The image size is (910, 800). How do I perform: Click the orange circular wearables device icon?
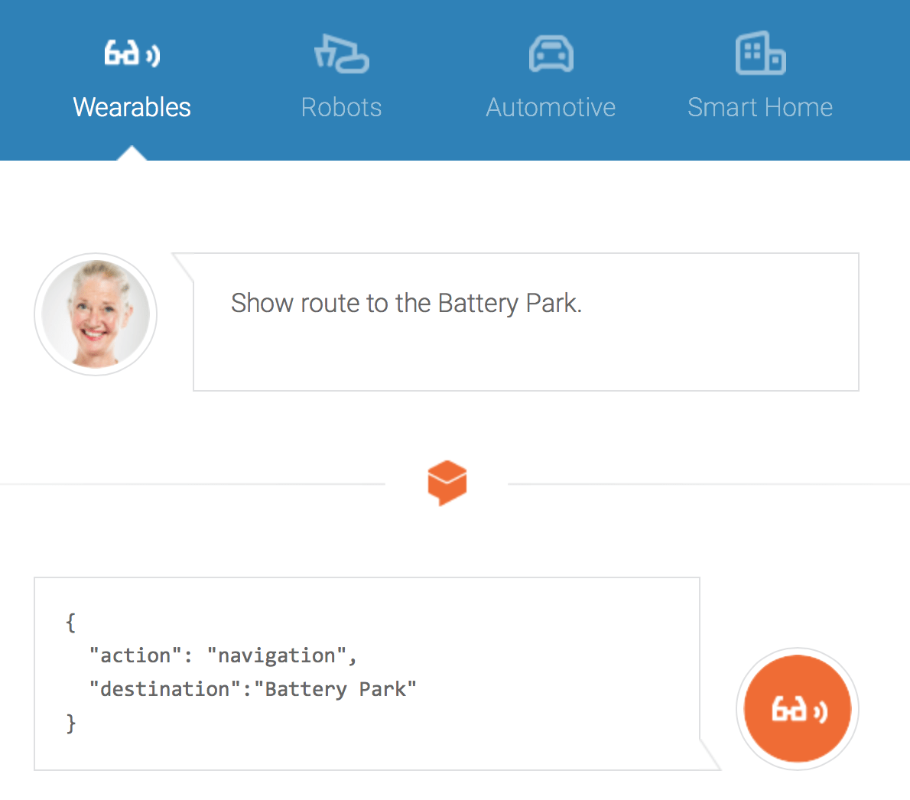pyautogui.click(x=798, y=709)
